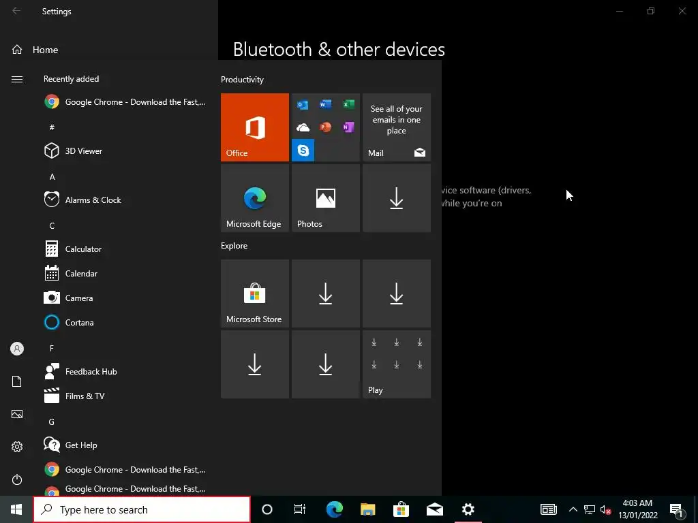The width and height of the screenshot is (698, 523).
Task: Open File Explorer from the taskbar
Action: (367, 509)
